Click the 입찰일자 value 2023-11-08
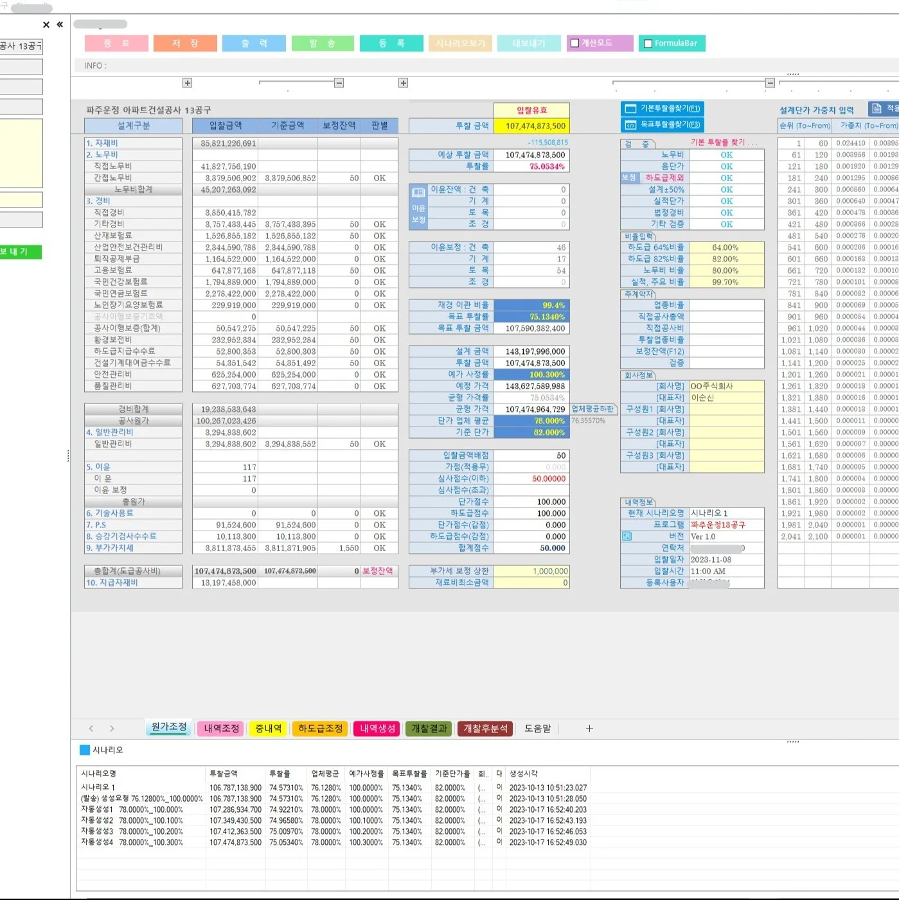The height and width of the screenshot is (900, 899). (x=726, y=560)
